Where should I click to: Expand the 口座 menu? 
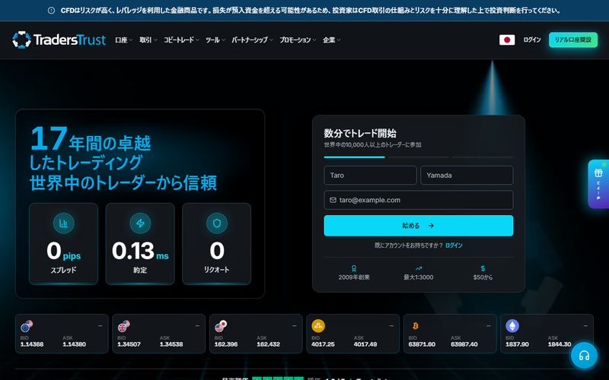124,40
